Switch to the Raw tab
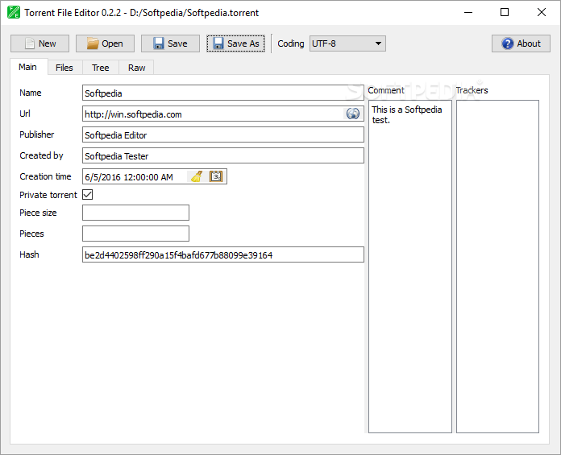The height and width of the screenshot is (455, 561). click(x=137, y=68)
